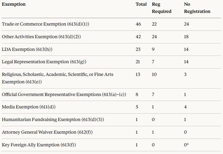Click the LDA Exemption total value 23
Screen dimensions: 223x154
138,49
